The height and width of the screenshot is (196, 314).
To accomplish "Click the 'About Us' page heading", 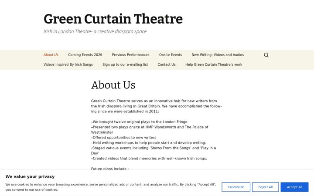I will 113,85.
